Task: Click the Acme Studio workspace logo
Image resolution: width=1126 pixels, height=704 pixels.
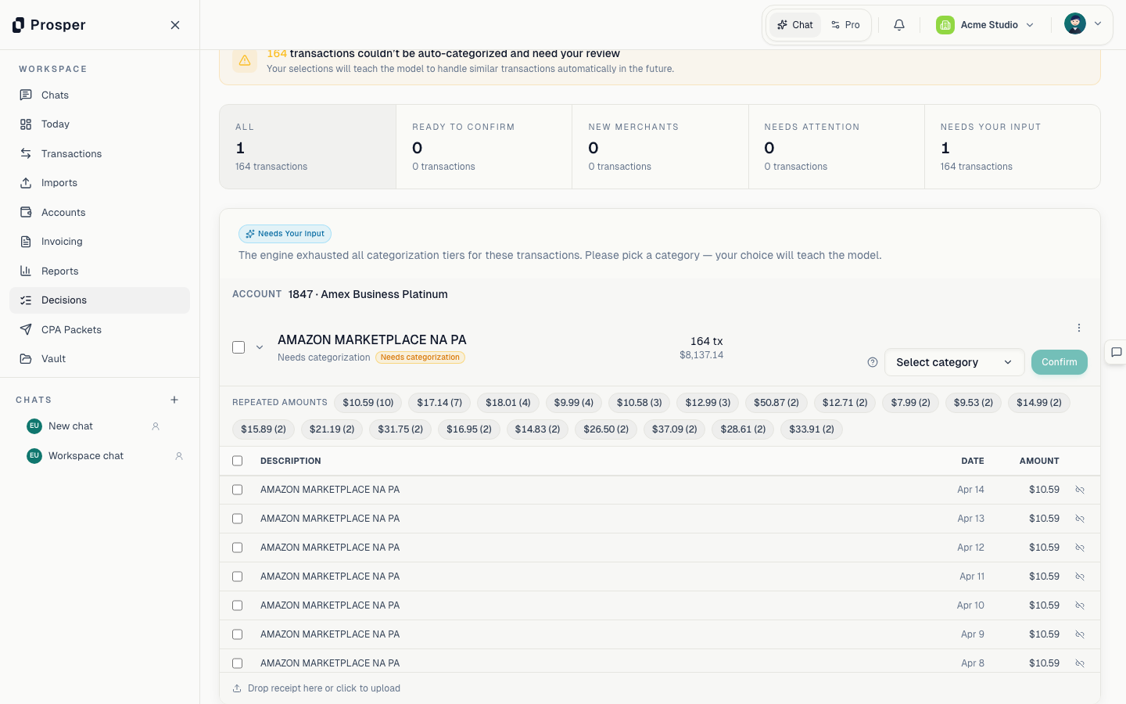Action: (x=945, y=25)
